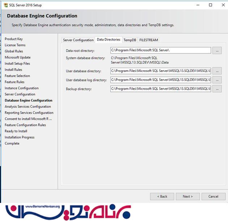Cancel the SQL Server setup
Screen dimensions: 228x221
(x=213, y=196)
